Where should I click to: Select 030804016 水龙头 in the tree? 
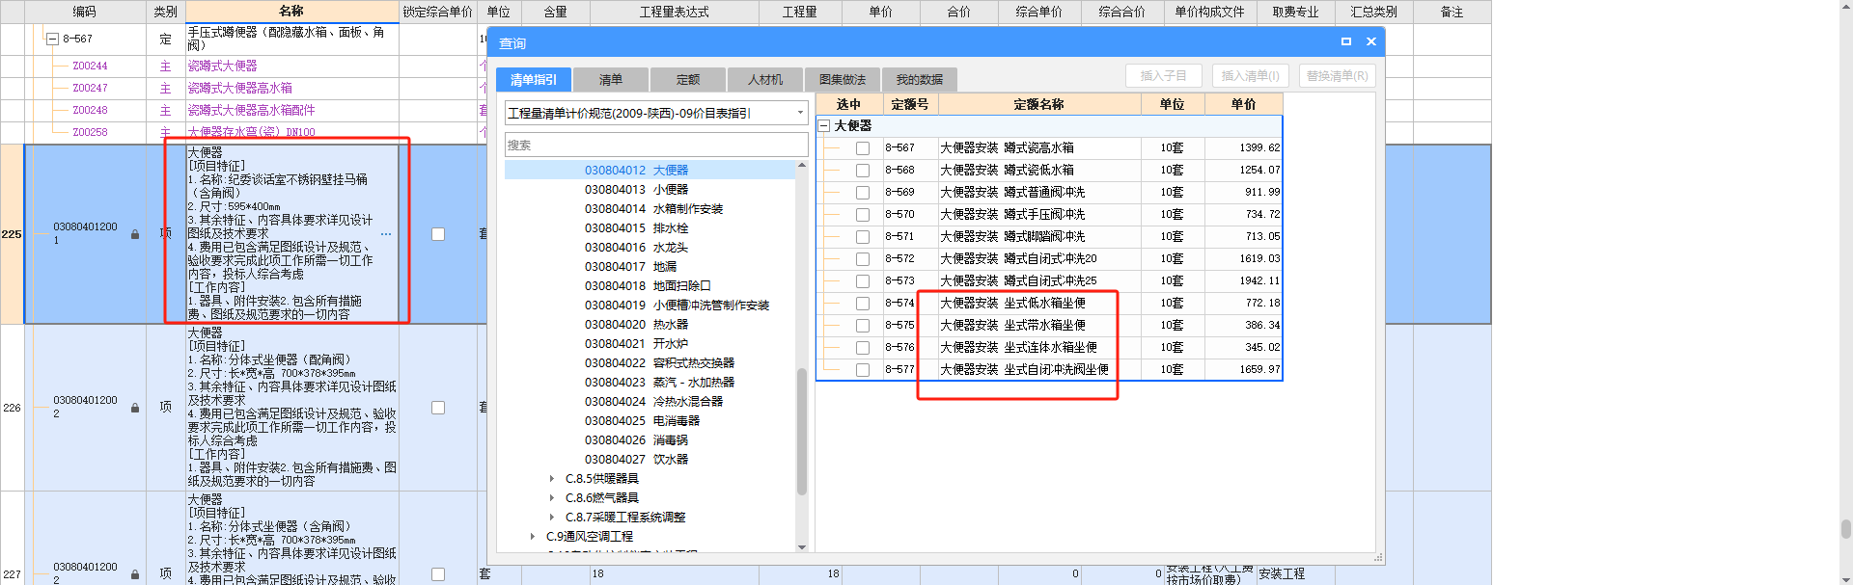point(636,248)
